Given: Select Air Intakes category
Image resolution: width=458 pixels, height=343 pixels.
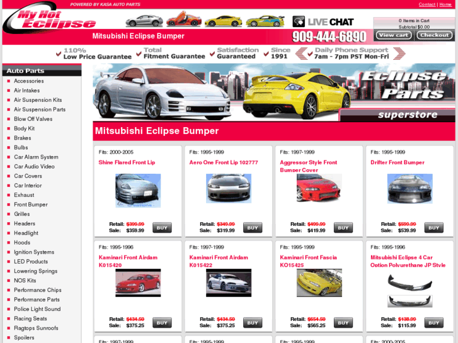Looking at the screenshot, I should point(27,91).
